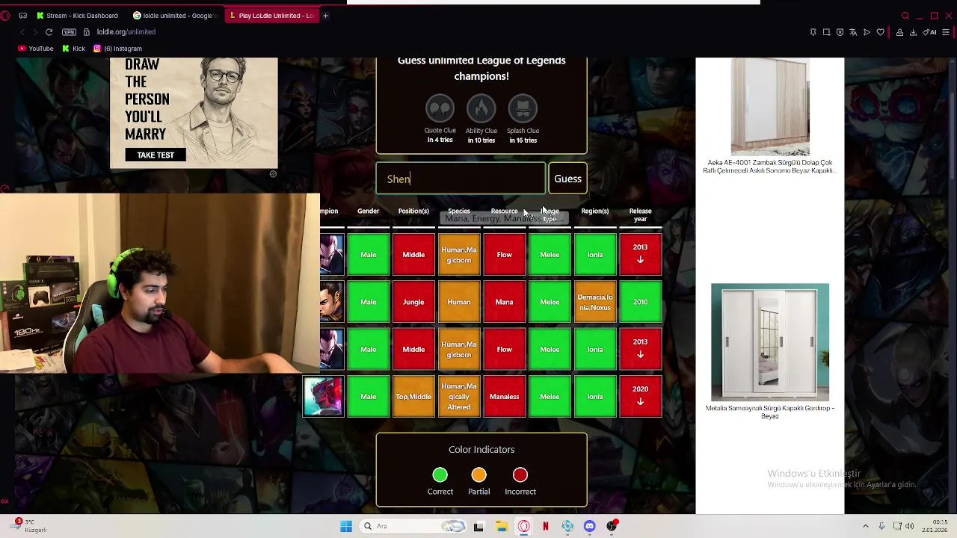Click the pinboard pin icon
The width and height of the screenshot is (957, 538).
813,32
